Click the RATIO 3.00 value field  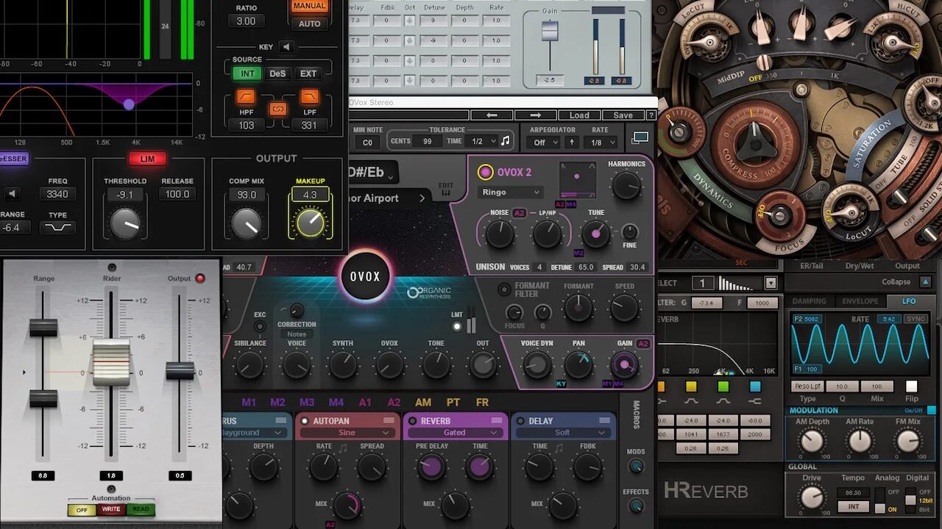click(246, 21)
